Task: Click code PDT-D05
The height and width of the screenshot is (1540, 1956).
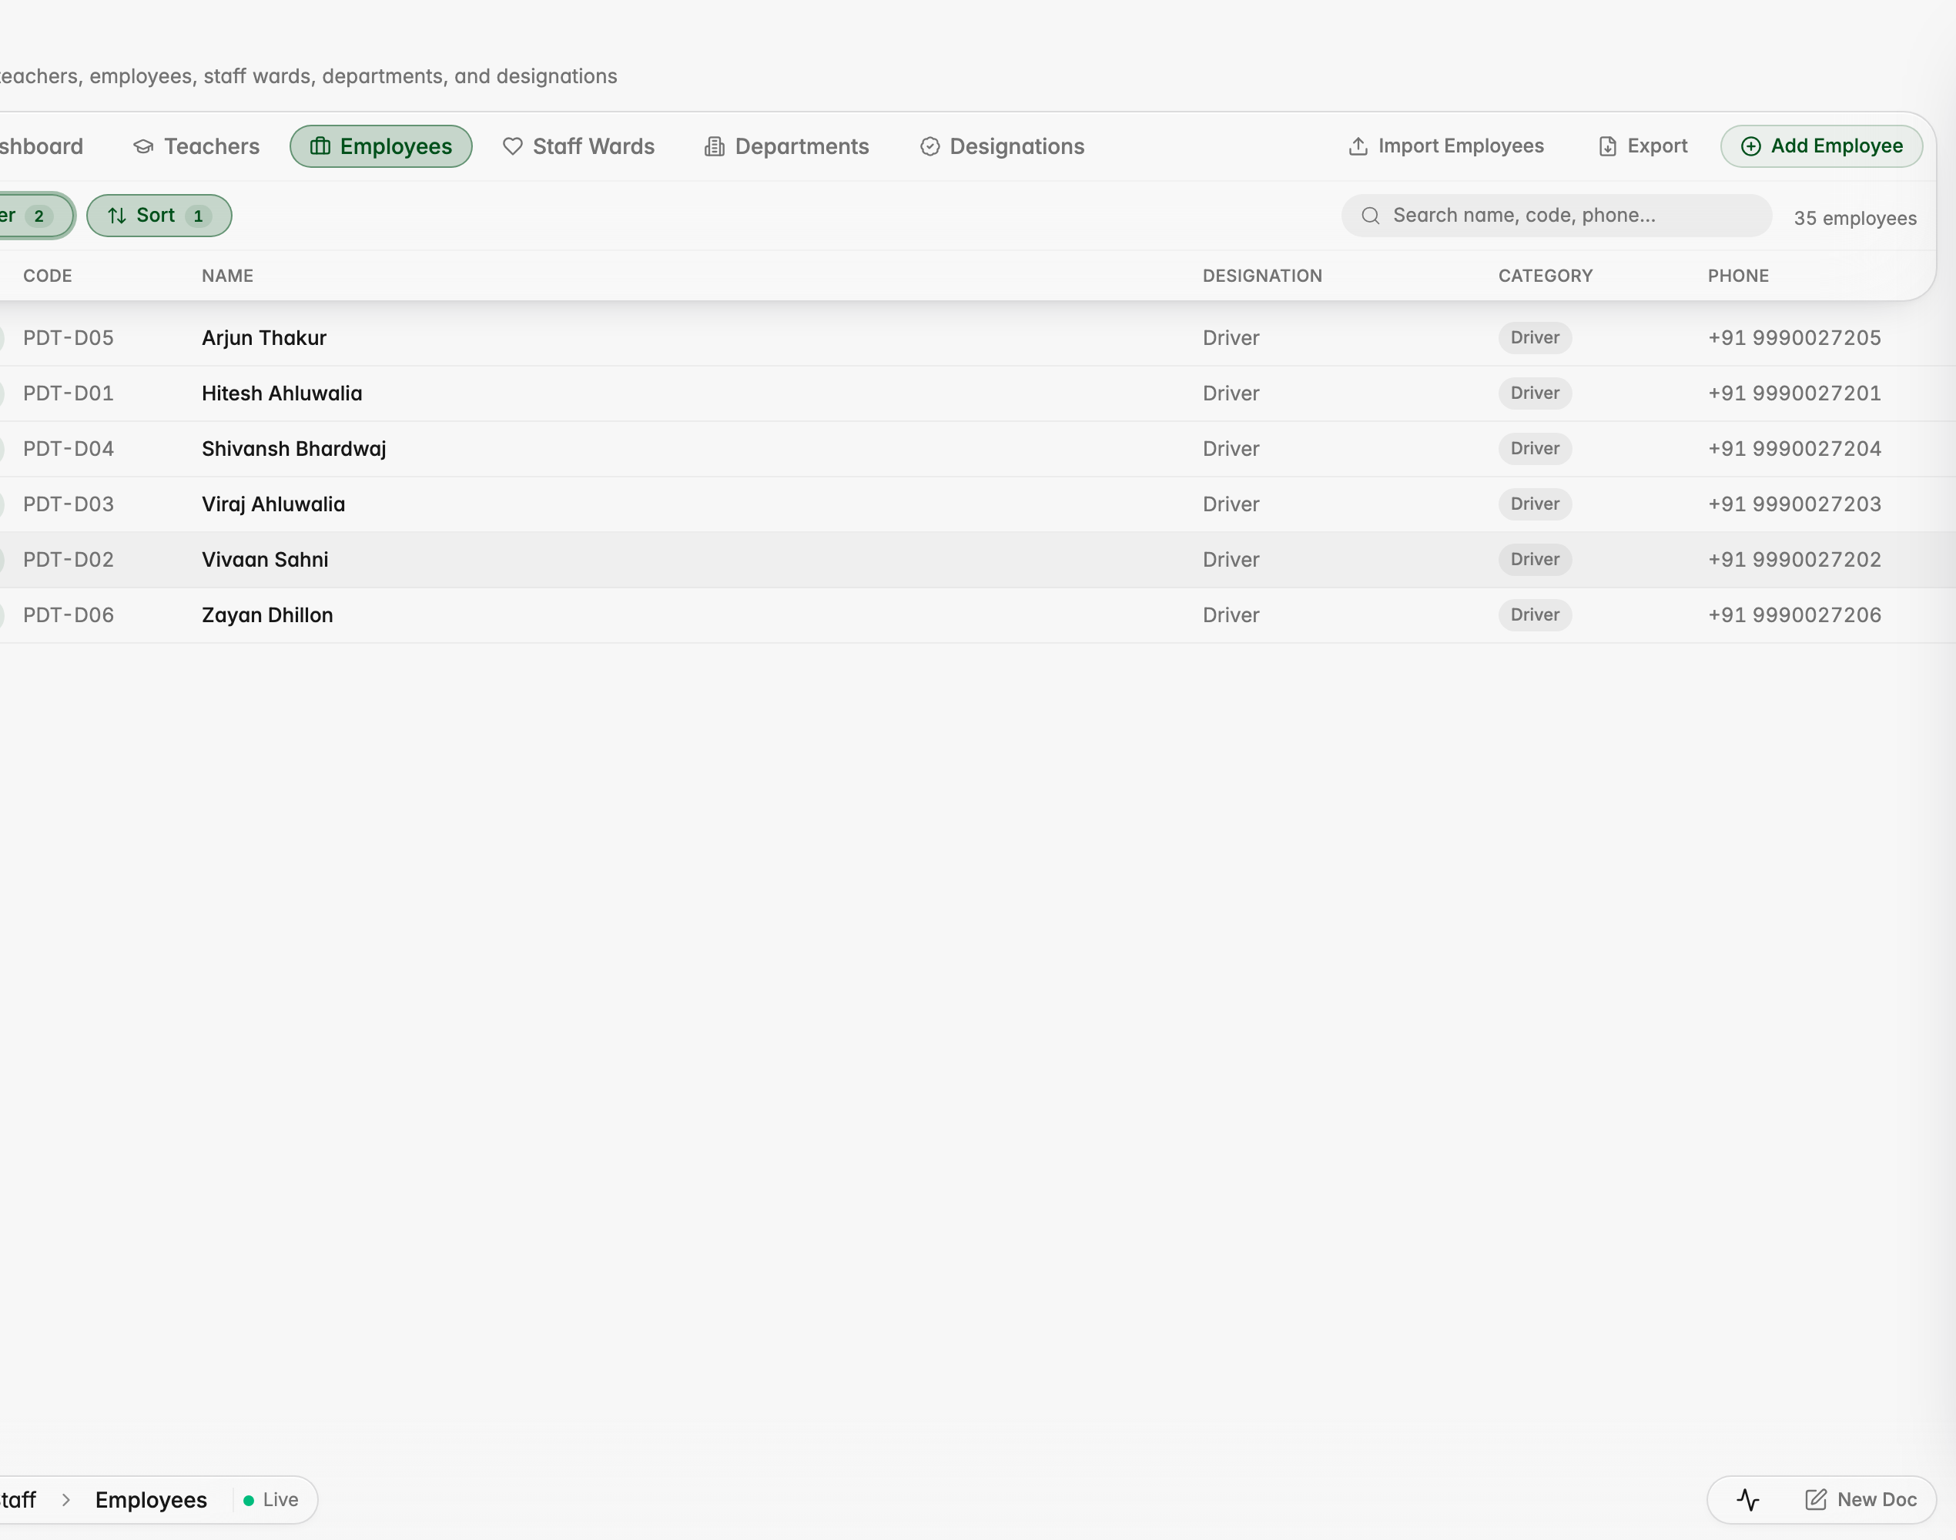Action: tap(69, 338)
